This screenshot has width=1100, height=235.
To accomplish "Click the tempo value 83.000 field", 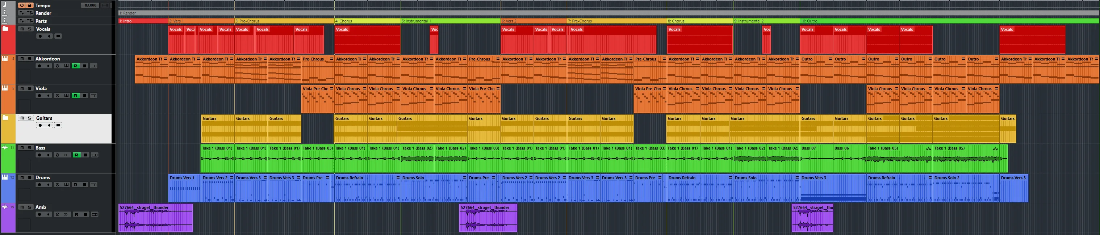I will pos(91,5).
